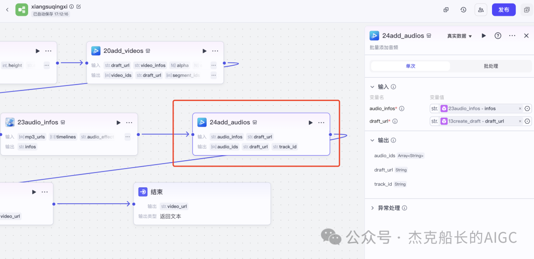Select video_url output tag on 结束 node
534x259 pixels.
tap(174, 206)
